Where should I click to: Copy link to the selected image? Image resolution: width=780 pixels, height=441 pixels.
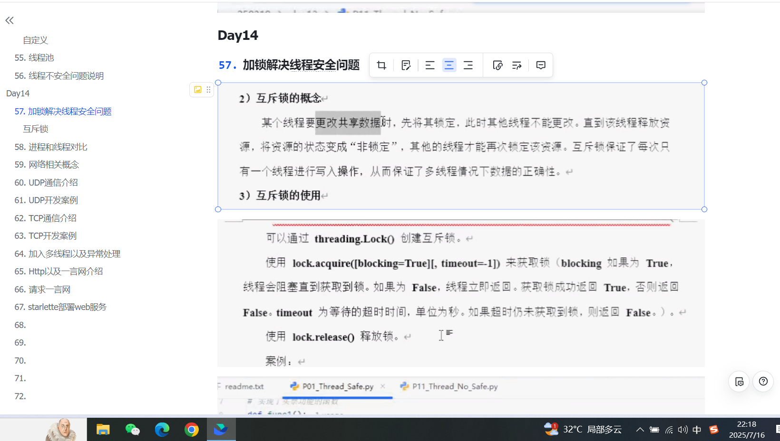[497, 65]
